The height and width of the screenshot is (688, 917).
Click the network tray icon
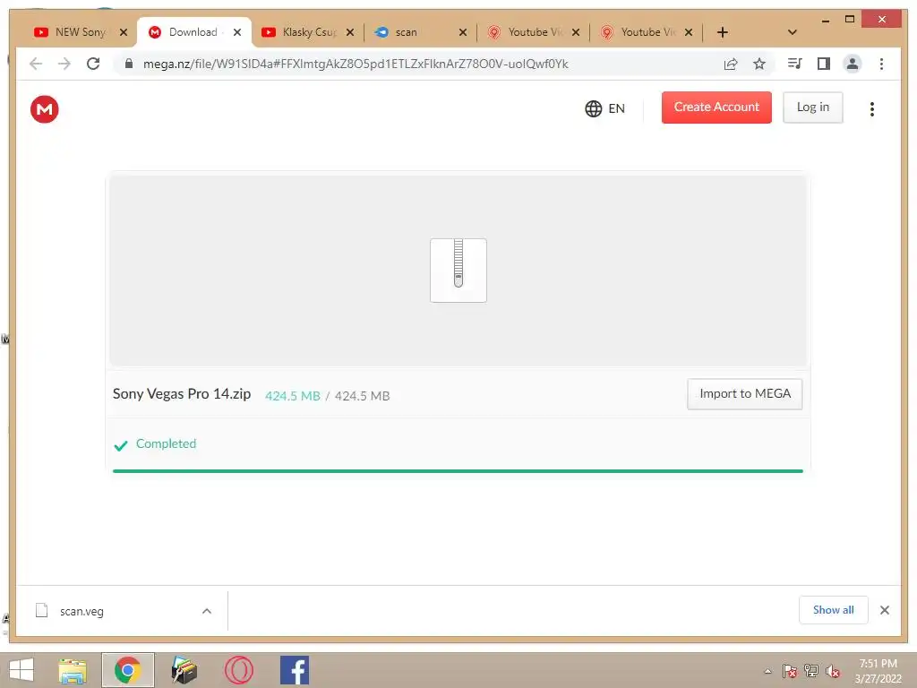point(811,671)
